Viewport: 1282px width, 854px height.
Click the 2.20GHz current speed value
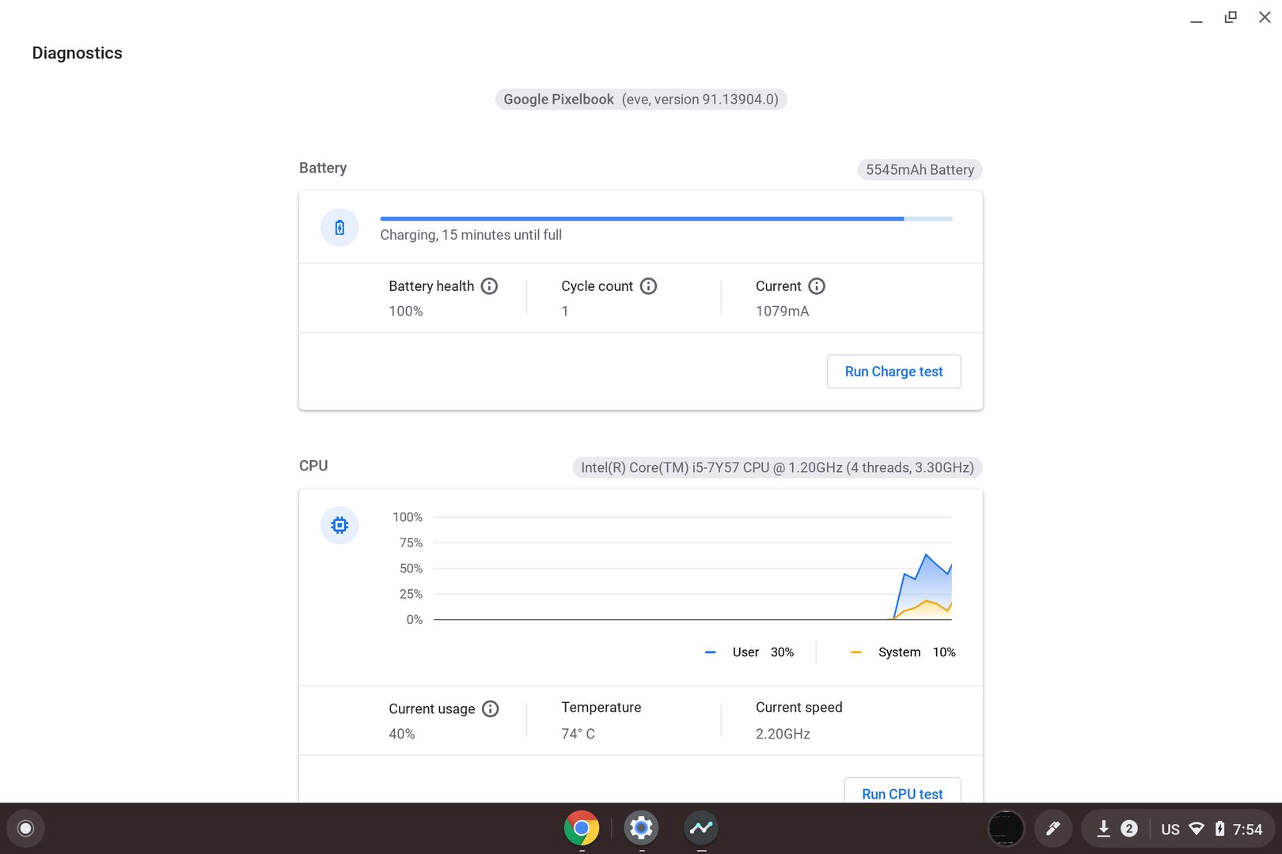pyautogui.click(x=783, y=734)
